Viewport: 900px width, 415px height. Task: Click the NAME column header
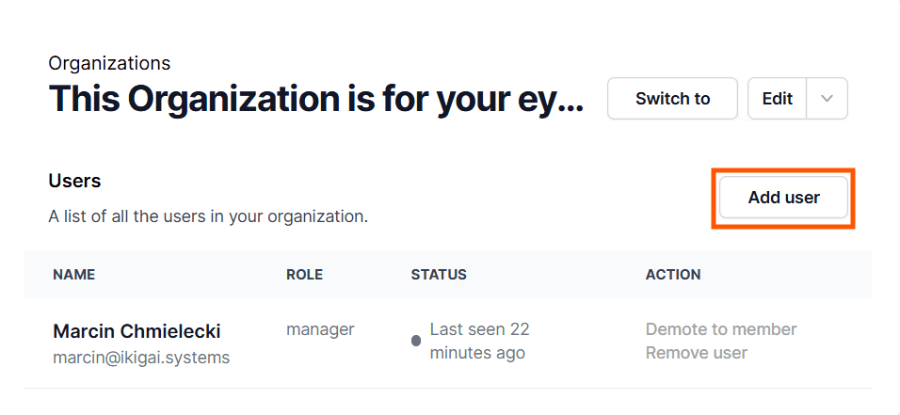73,275
